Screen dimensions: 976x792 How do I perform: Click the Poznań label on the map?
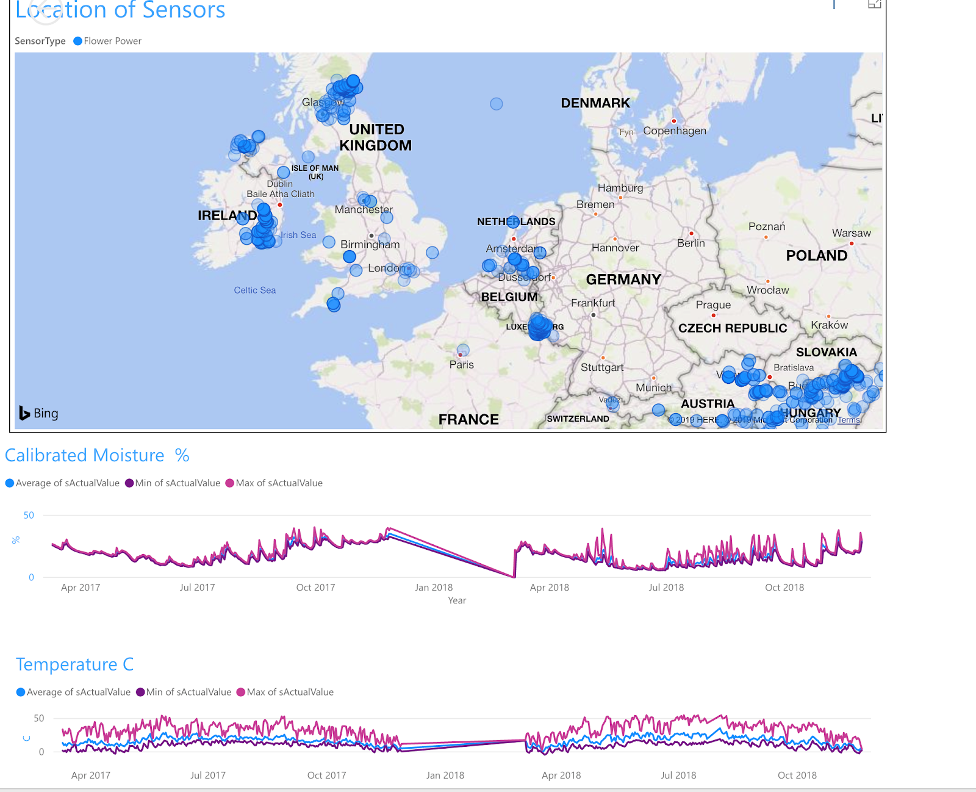point(767,226)
